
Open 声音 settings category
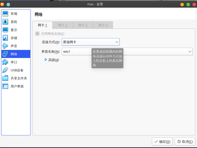coord(16,46)
